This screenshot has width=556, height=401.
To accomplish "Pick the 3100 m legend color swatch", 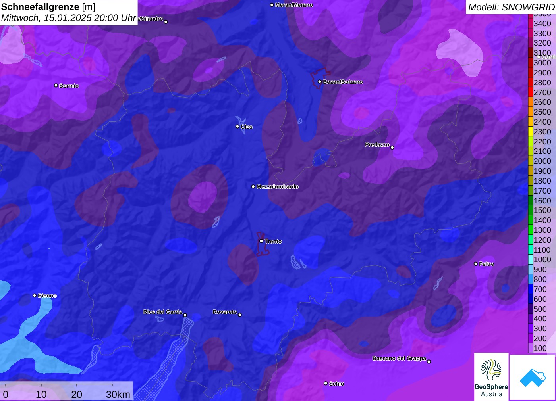I will tap(530, 53).
